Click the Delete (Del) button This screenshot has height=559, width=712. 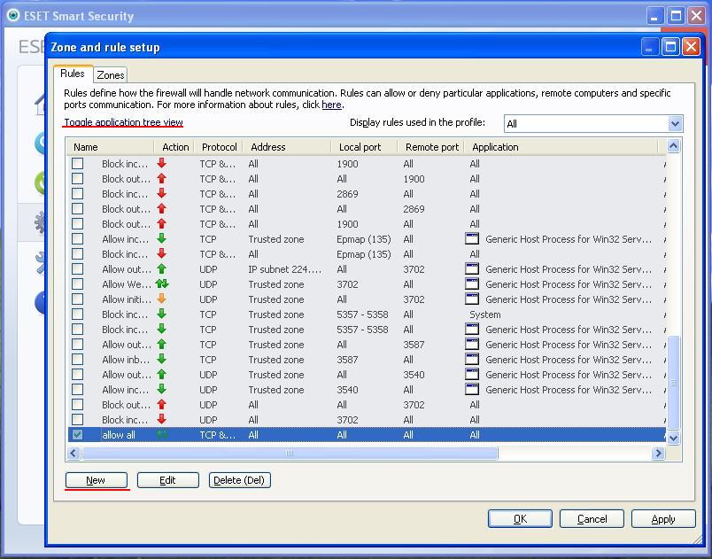click(239, 480)
